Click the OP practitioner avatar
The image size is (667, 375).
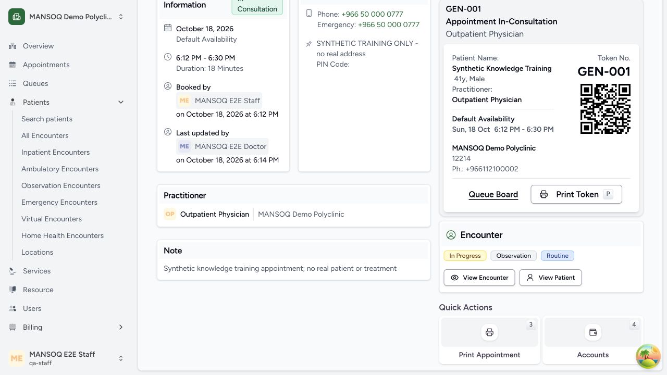(x=170, y=214)
